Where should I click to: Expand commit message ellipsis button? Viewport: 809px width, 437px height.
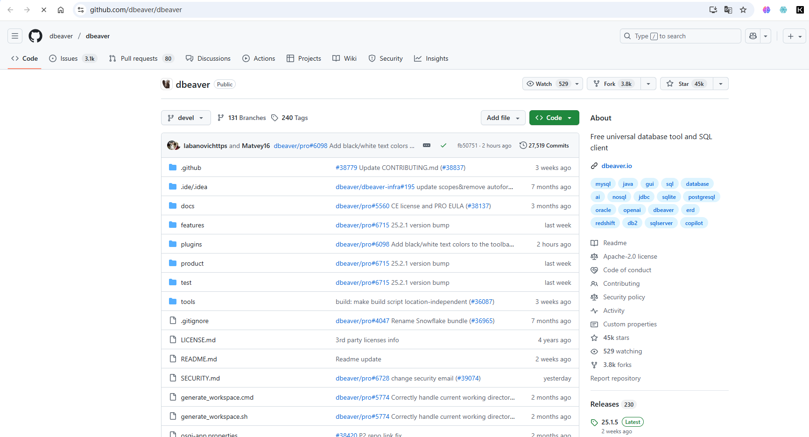pos(427,146)
